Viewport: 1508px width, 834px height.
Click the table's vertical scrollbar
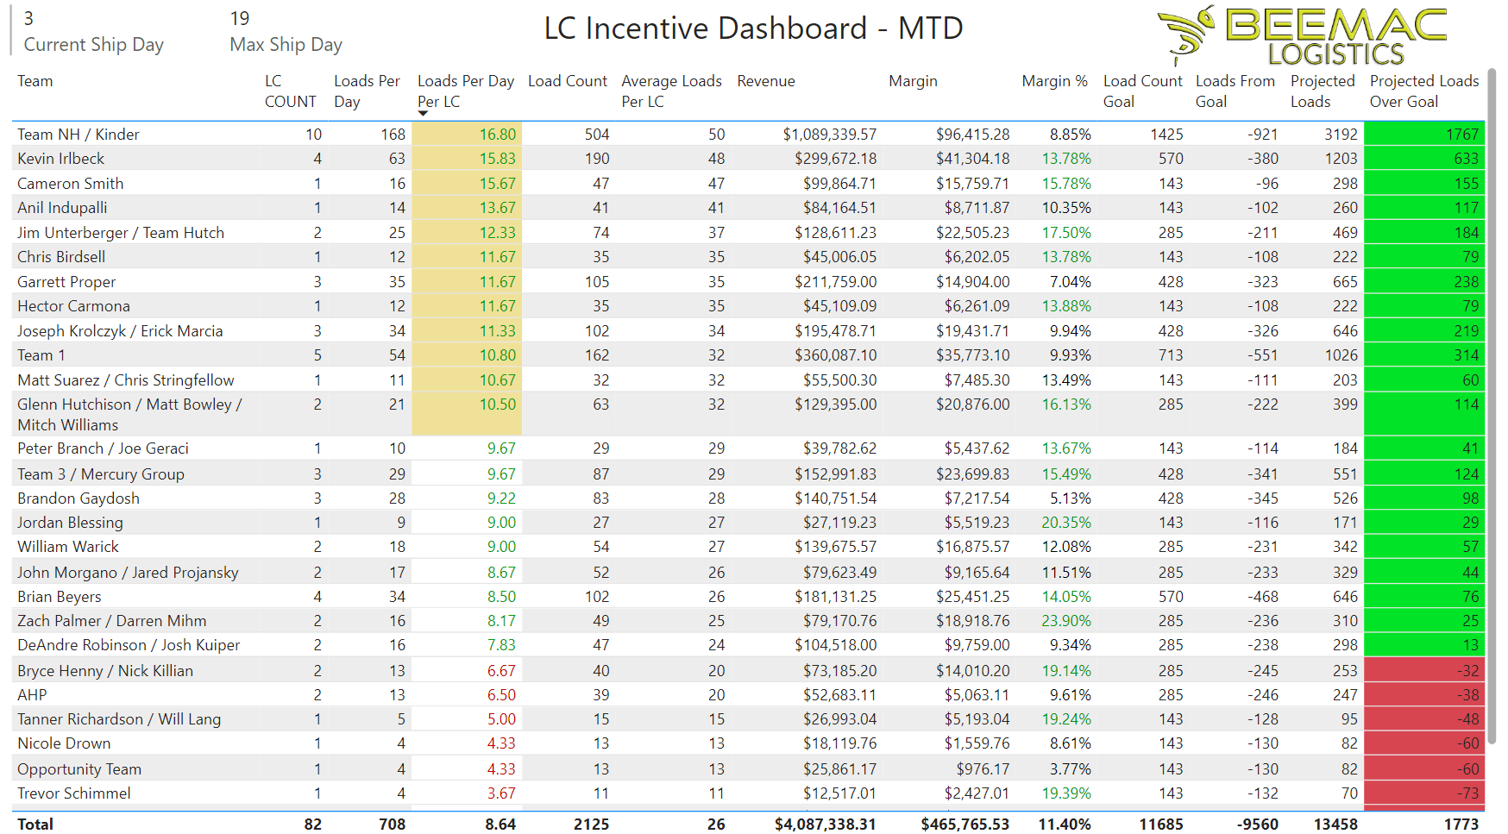coord(1492,405)
